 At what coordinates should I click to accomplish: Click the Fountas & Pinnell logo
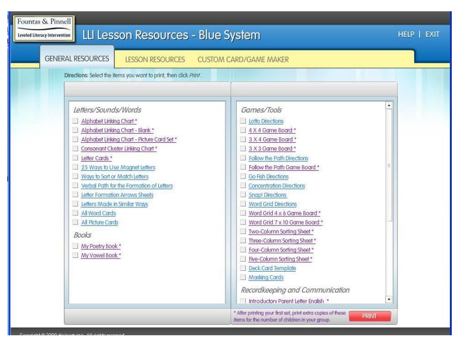tap(44, 28)
